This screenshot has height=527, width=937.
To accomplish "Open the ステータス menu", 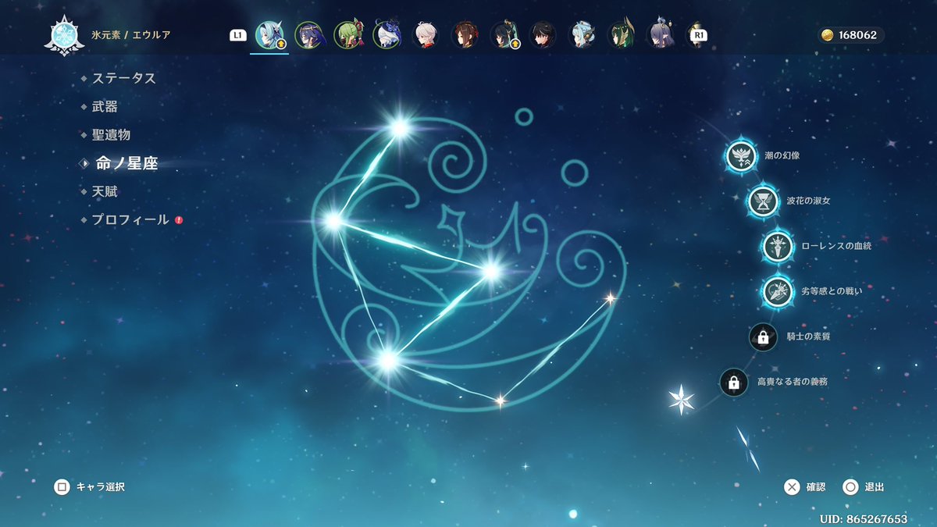I will pyautogui.click(x=124, y=78).
